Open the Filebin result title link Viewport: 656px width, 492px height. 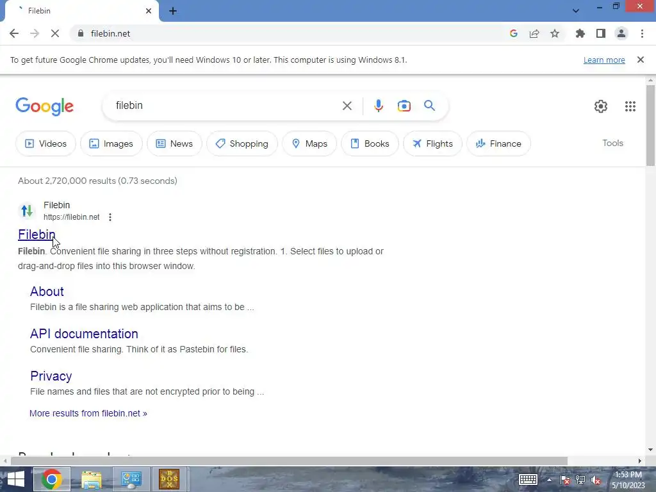click(x=37, y=234)
